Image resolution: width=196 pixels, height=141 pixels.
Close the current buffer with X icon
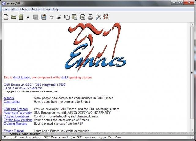28,17
